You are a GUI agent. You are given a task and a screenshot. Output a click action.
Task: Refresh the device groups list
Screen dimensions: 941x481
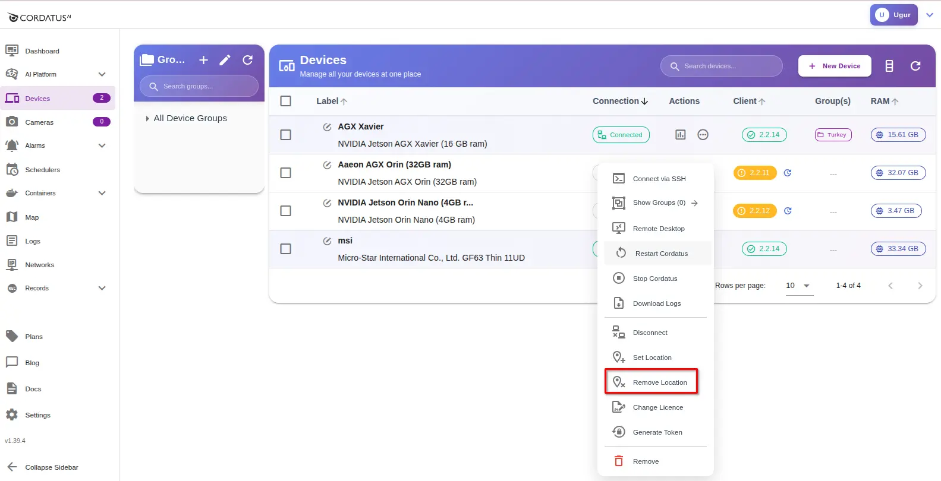click(248, 60)
